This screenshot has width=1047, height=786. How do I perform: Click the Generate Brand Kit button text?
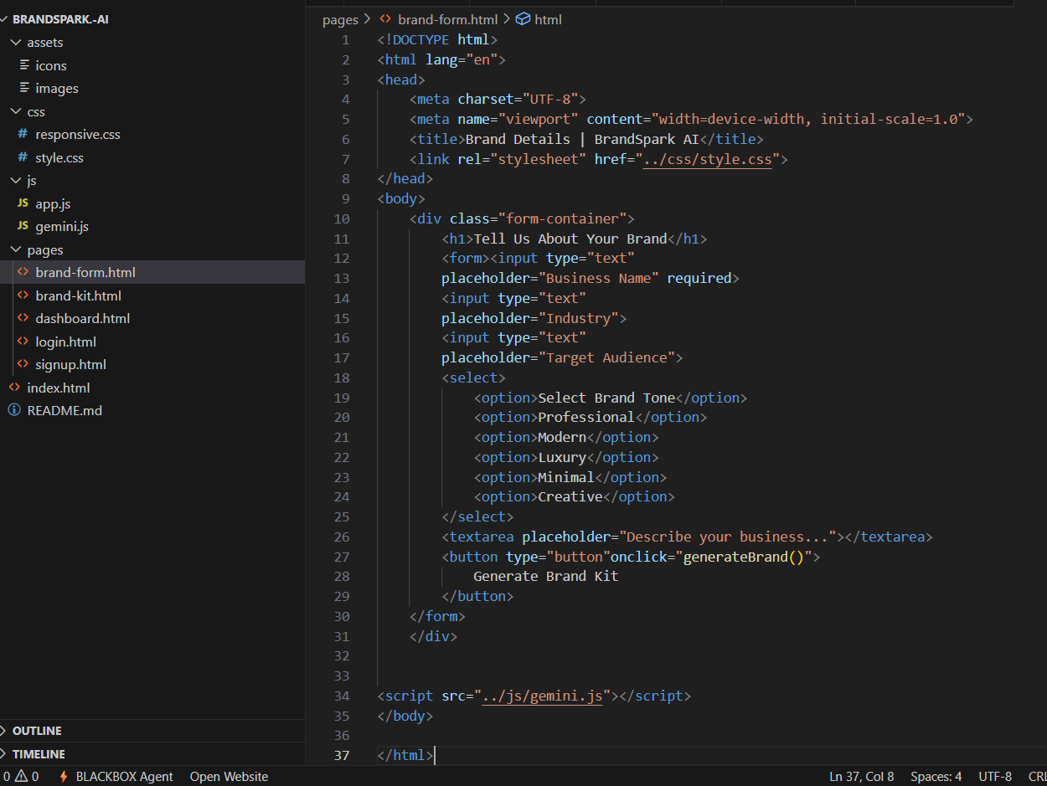tap(546, 576)
